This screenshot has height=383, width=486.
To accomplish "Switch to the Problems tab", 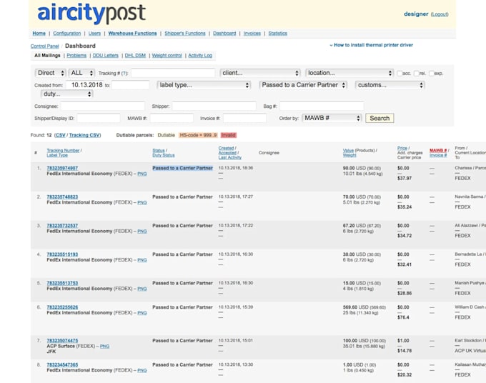I will (x=76, y=56).
